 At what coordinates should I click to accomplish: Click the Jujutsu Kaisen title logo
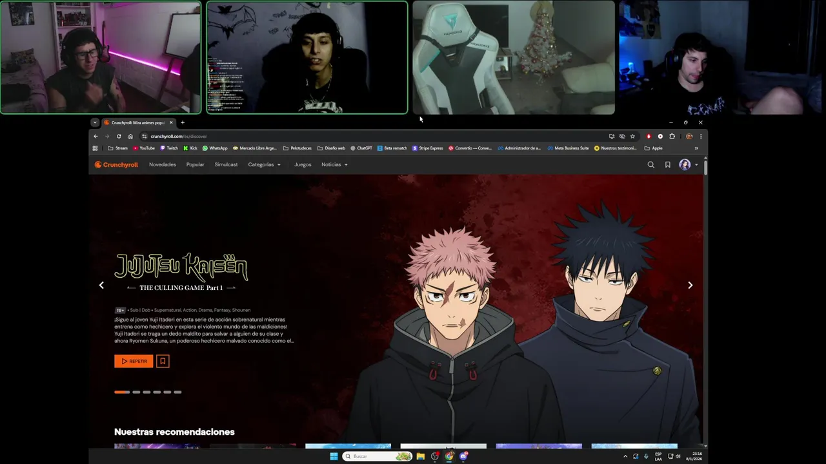pyautogui.click(x=181, y=271)
